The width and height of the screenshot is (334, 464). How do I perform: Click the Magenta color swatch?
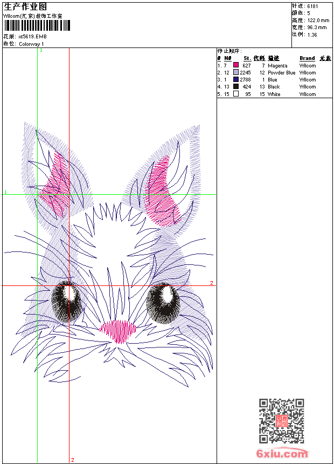coord(236,65)
